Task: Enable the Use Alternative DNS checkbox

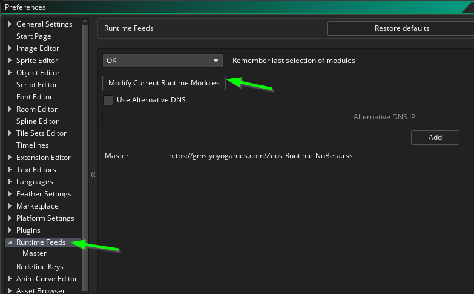Action: pyautogui.click(x=108, y=100)
